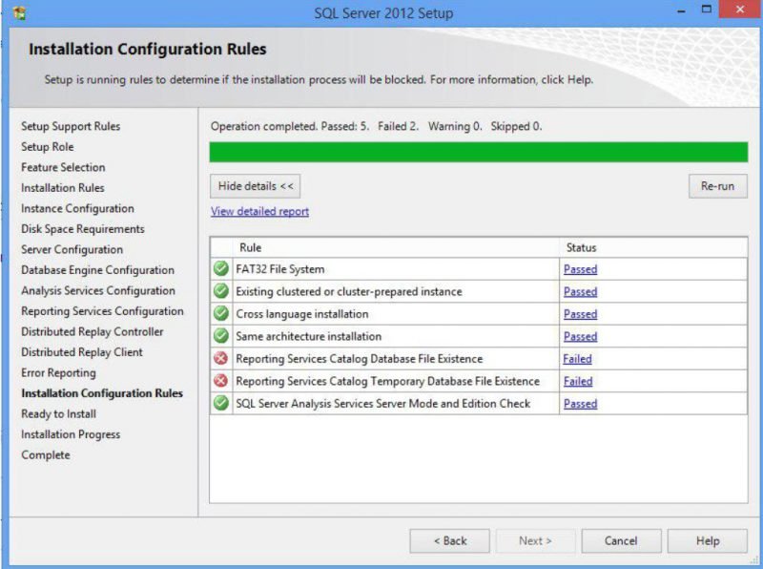The height and width of the screenshot is (569, 763).
Task: Select FAT32 File System rule text
Action: [x=280, y=269]
